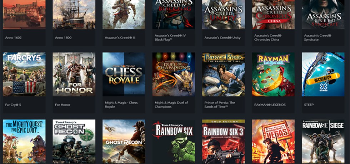Open the Rayman Legends cover art
350x164 pixels.
coord(273,74)
